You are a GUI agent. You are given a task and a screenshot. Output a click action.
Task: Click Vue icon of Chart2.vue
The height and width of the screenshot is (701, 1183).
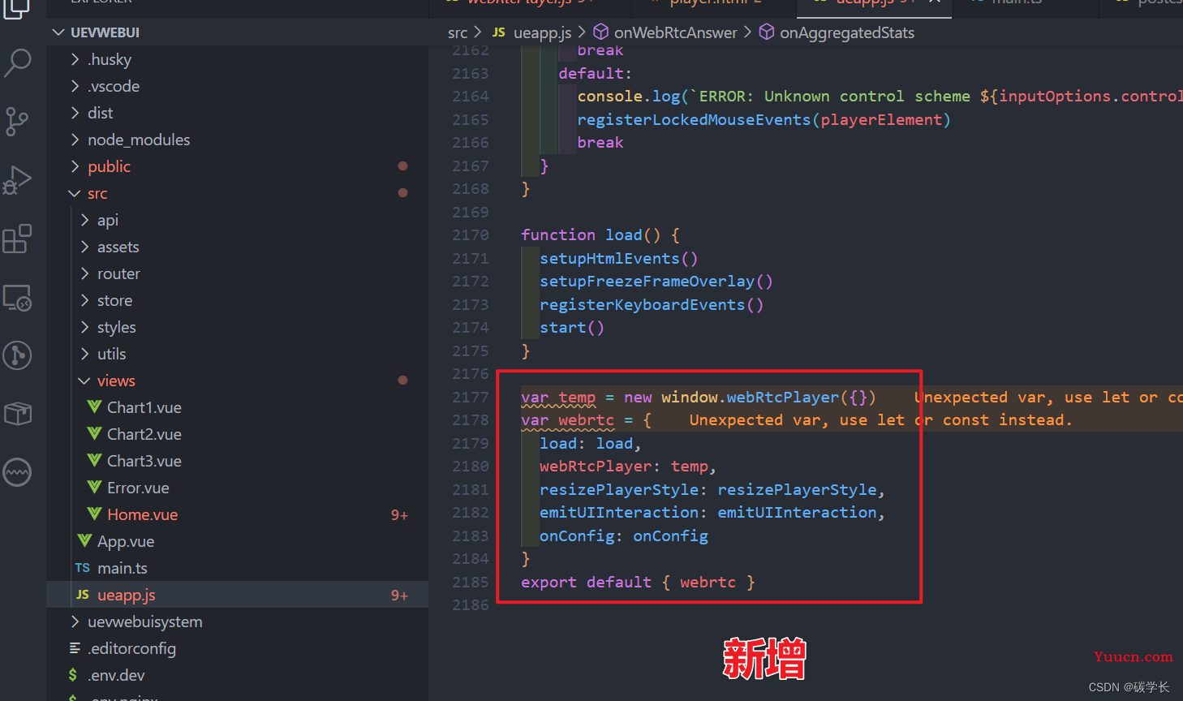(x=94, y=433)
